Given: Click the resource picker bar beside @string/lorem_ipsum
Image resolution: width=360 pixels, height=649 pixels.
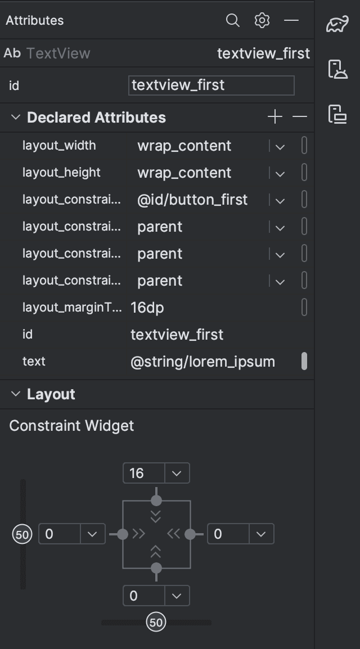Looking at the screenshot, I should click(304, 361).
